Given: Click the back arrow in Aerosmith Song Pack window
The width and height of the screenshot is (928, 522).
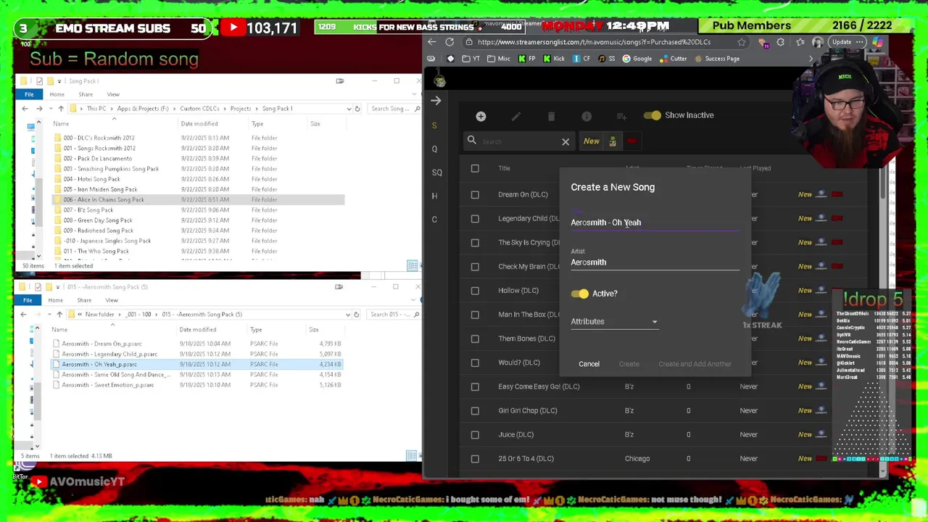Looking at the screenshot, I should (x=23, y=315).
